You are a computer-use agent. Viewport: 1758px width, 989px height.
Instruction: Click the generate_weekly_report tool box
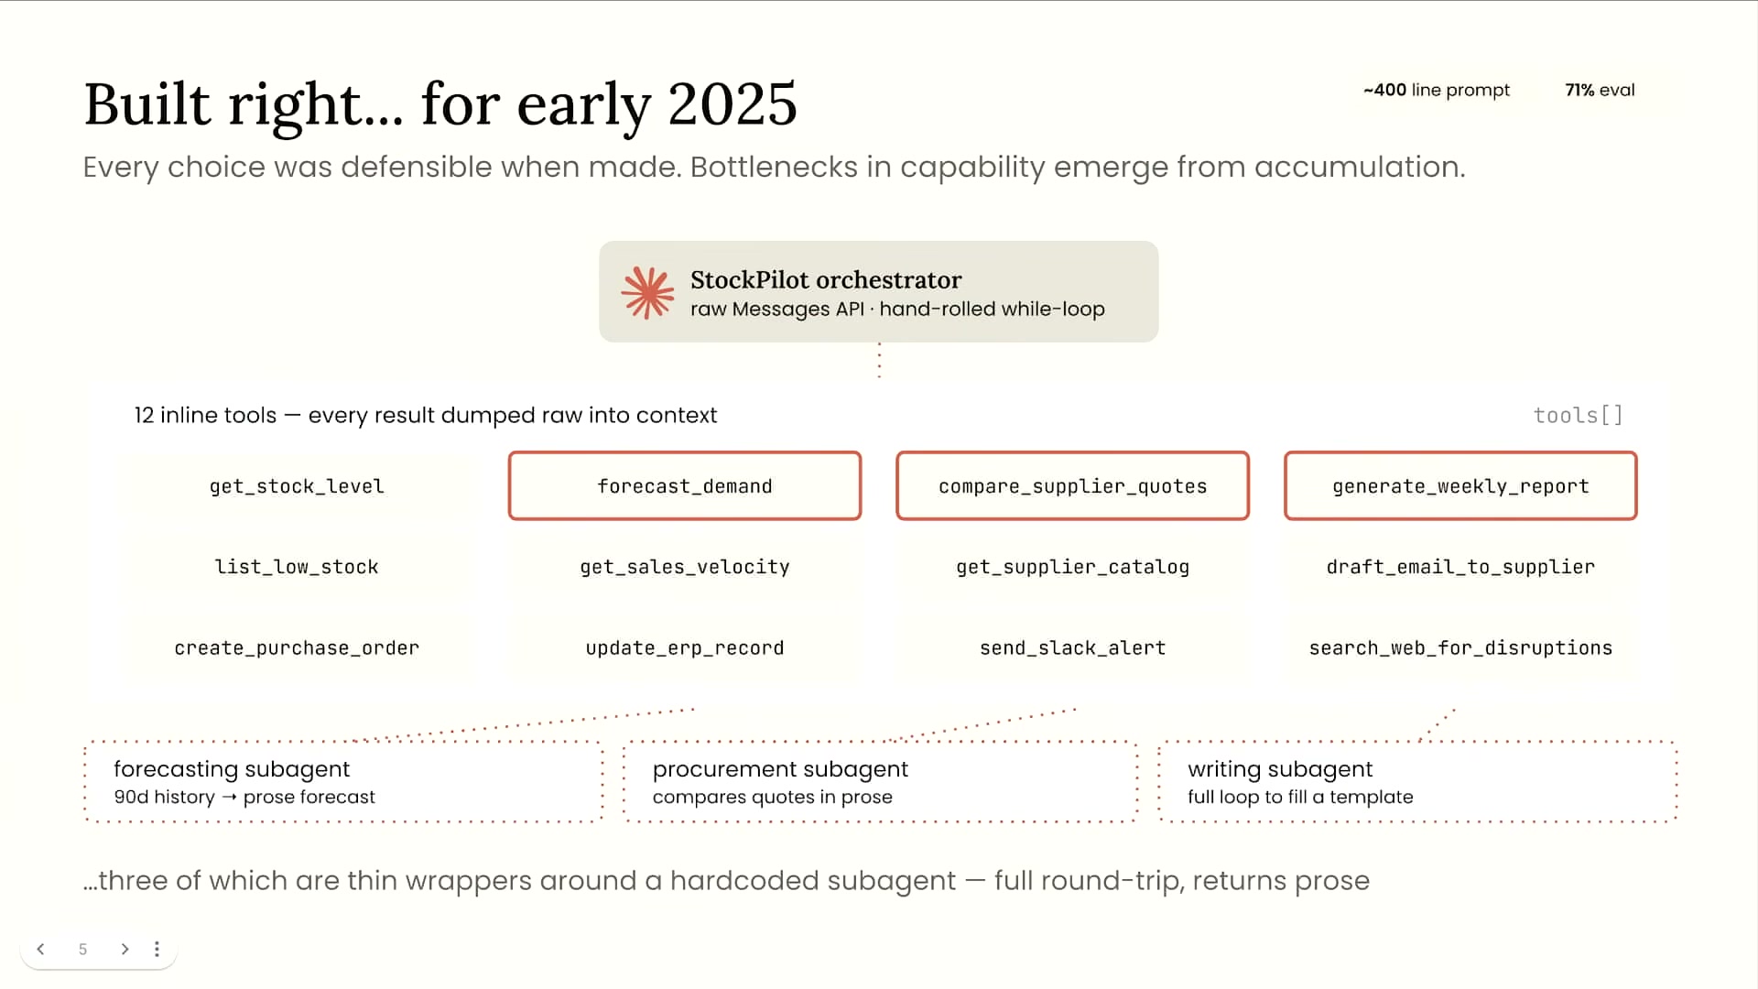1460,486
